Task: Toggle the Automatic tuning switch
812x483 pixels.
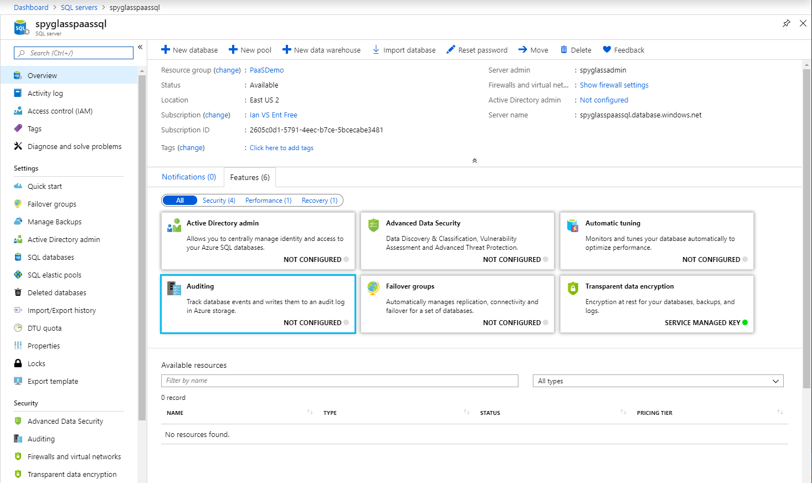Action: coord(746,259)
